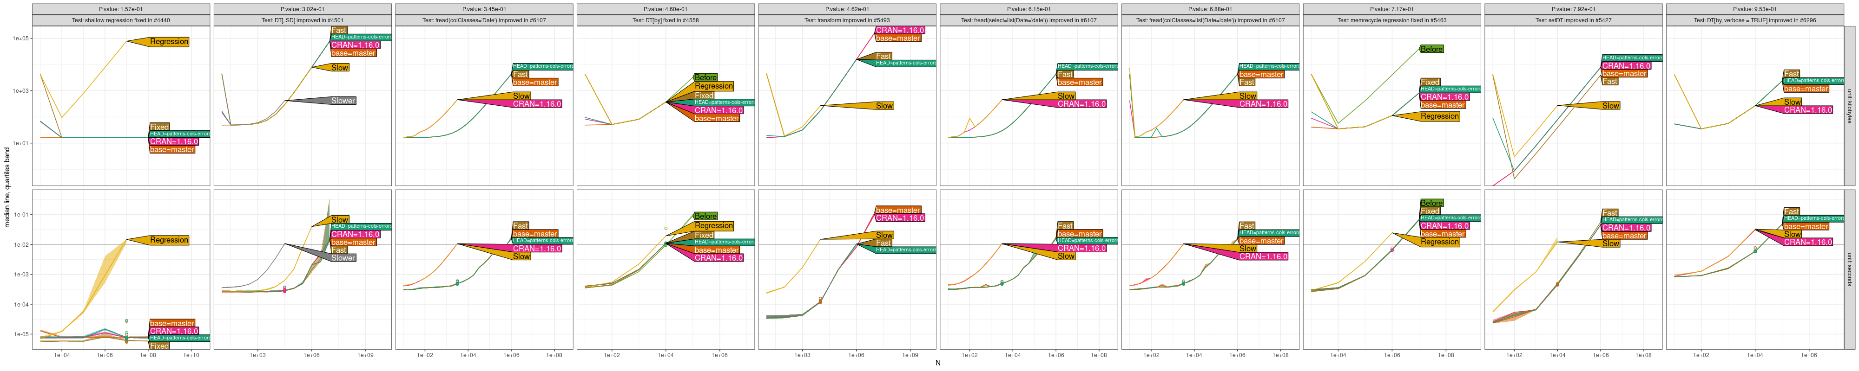This screenshot has width=1859, height=371.
Task: Click gray 'Slower' label in DT[,.SD] seconds panel
Action: pos(343,258)
